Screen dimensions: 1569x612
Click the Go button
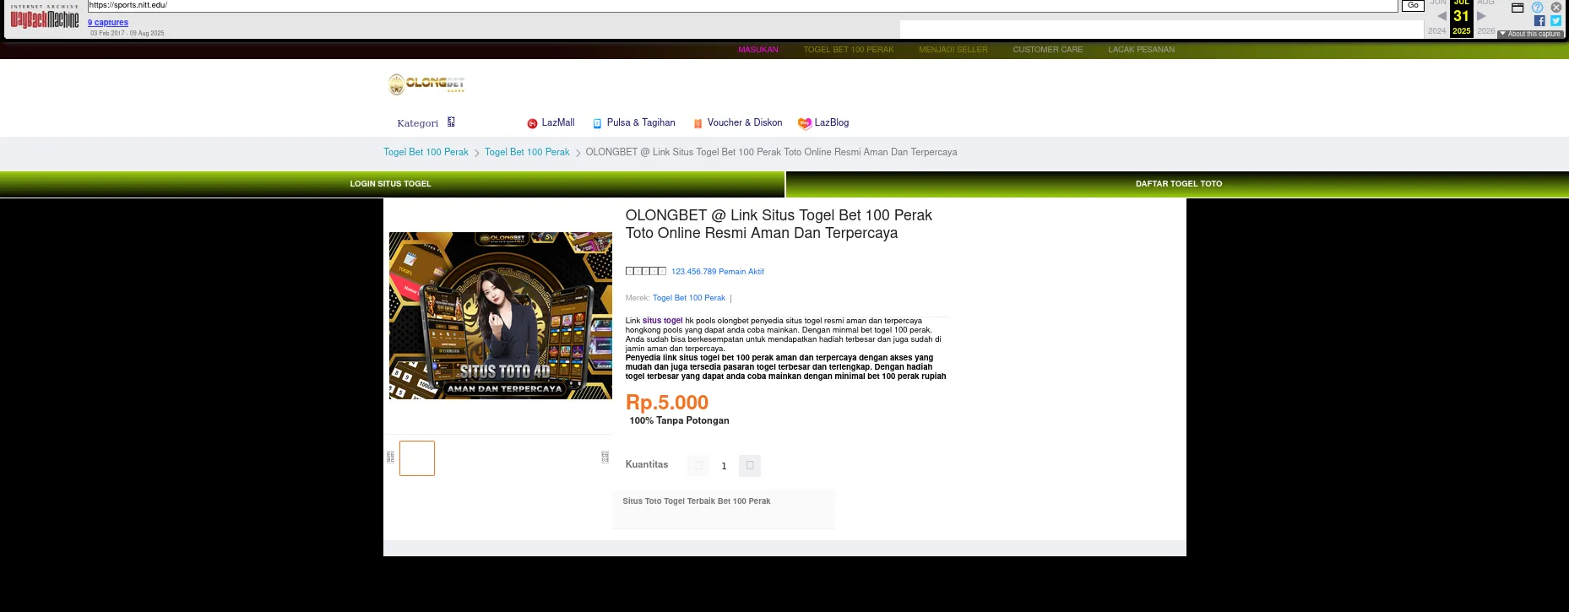(x=1413, y=6)
